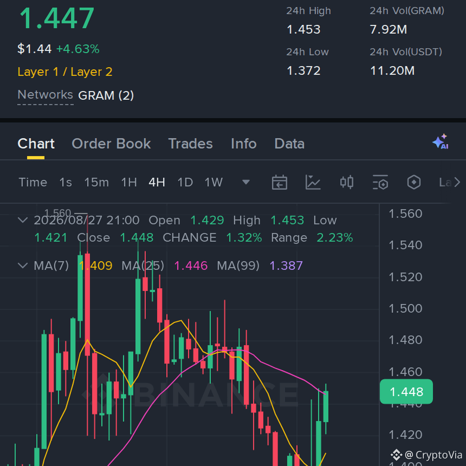
Task: Click the MA(99) value 1.387
Action: (x=286, y=265)
